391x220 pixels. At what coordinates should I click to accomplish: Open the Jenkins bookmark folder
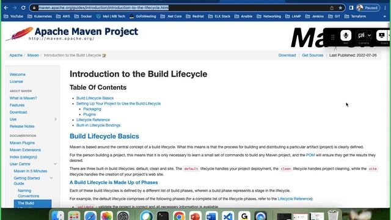click(x=315, y=16)
